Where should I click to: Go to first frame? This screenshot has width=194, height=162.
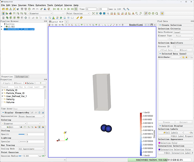point(54,9)
